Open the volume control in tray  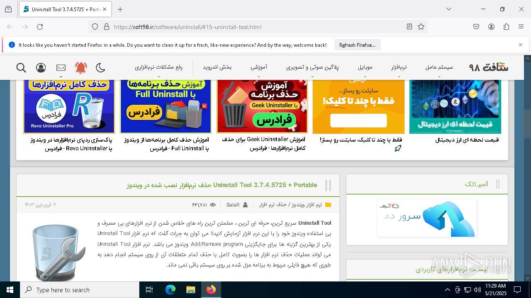click(x=477, y=290)
